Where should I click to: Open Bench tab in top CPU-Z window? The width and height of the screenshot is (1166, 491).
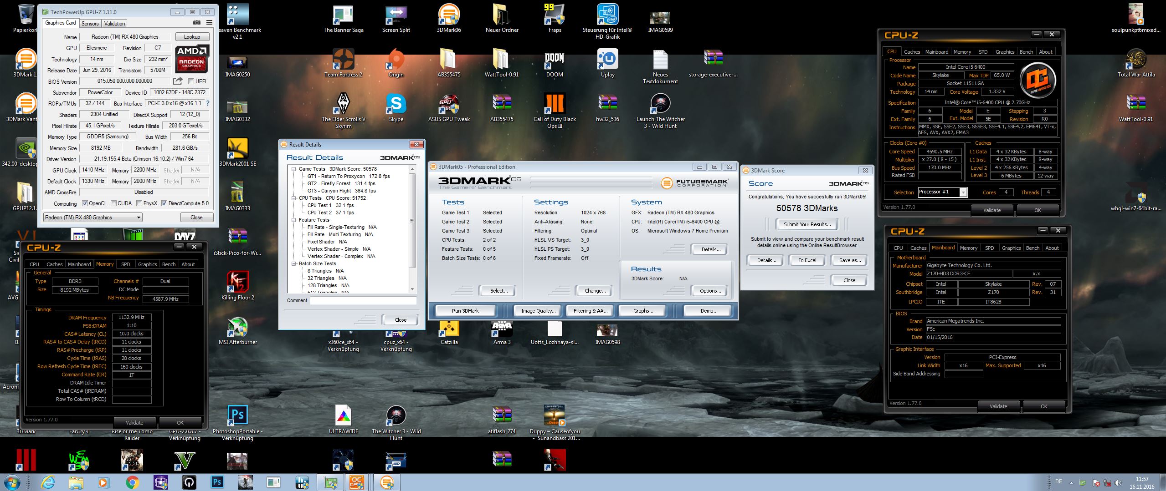1026,52
